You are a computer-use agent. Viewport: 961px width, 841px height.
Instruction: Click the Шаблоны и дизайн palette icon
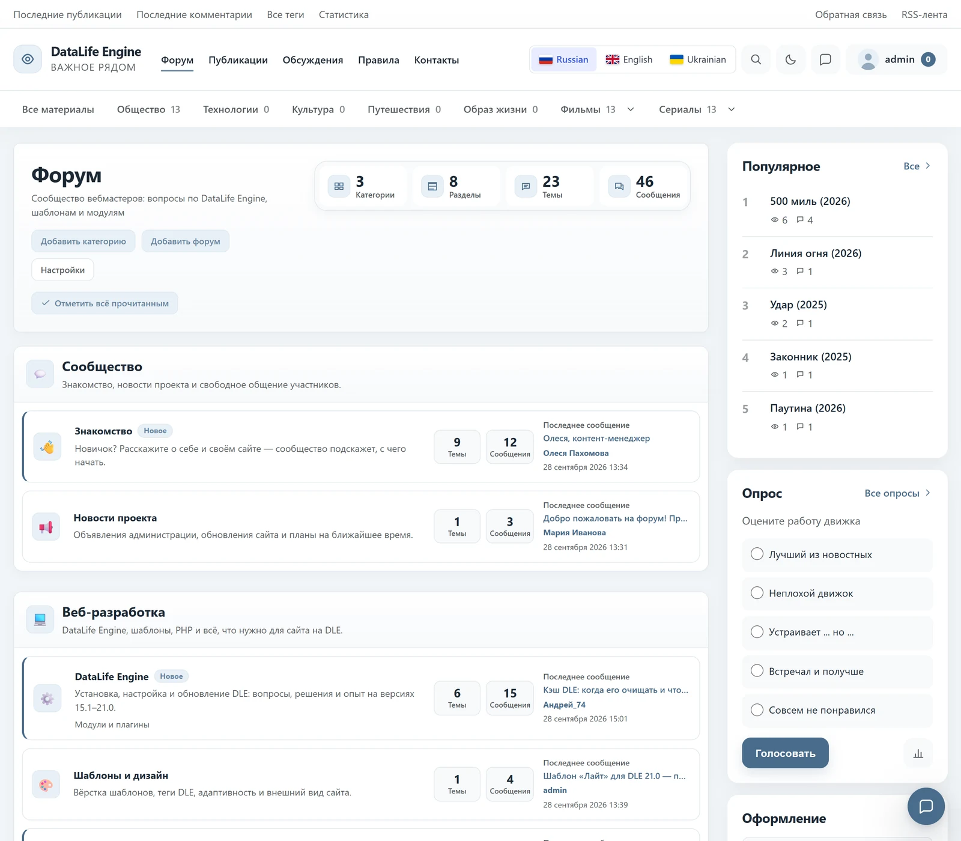click(x=46, y=785)
